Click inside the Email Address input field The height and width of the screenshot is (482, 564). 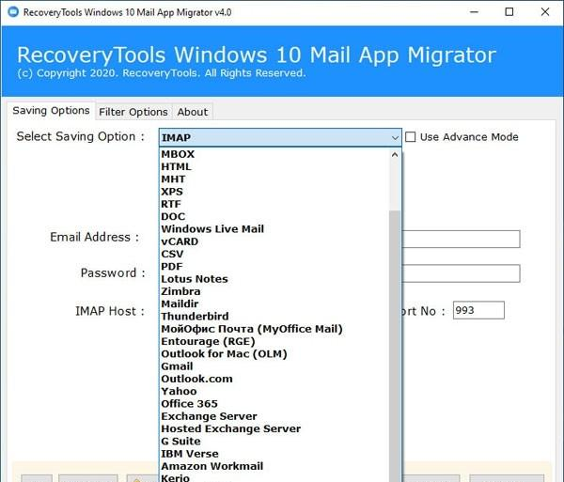point(461,239)
